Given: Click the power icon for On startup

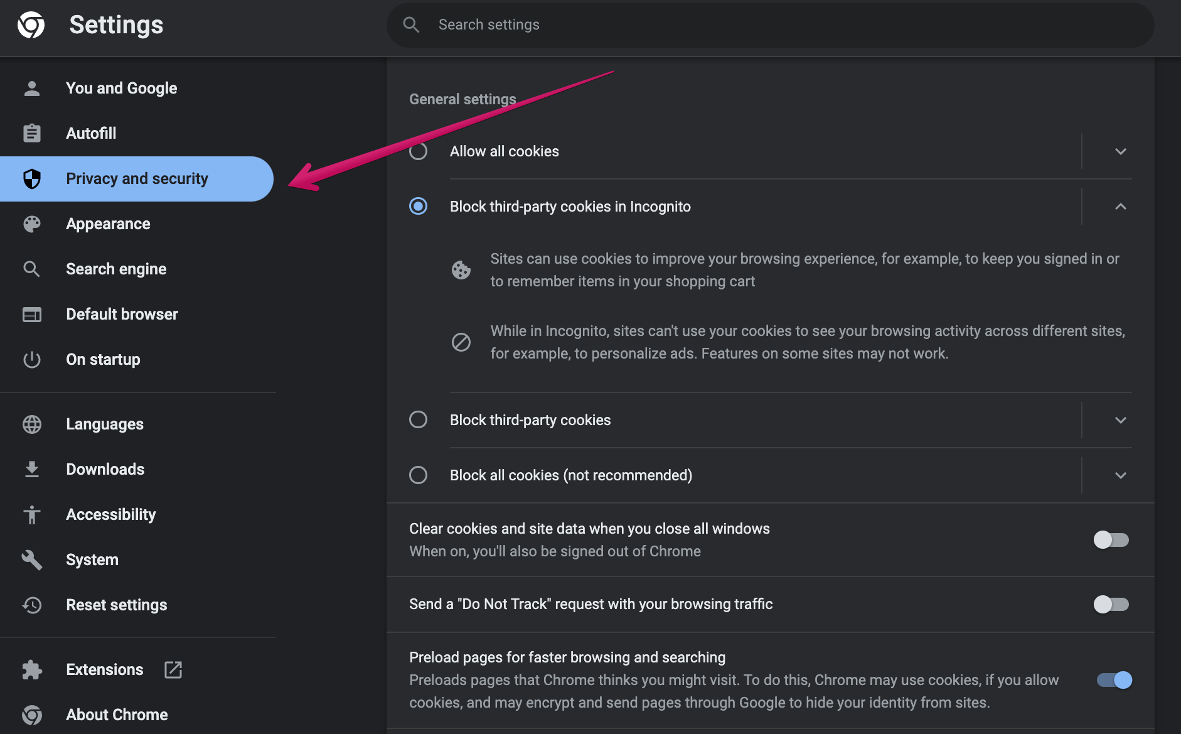Looking at the screenshot, I should click(31, 360).
